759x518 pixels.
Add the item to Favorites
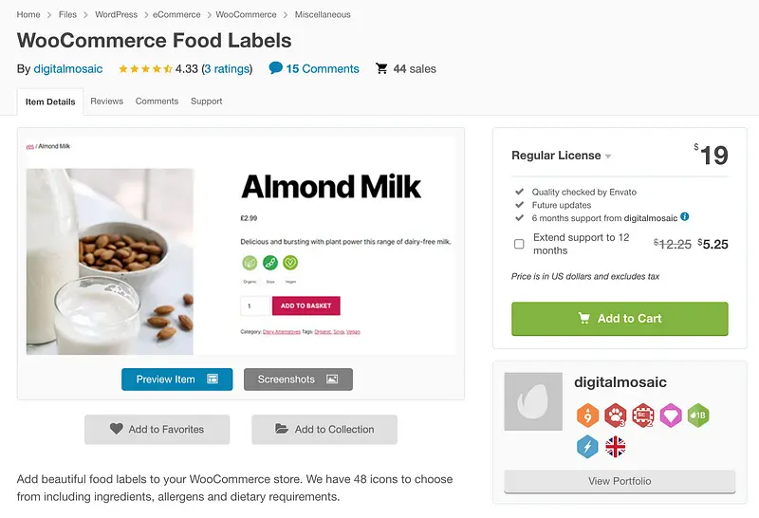pyautogui.click(x=157, y=429)
